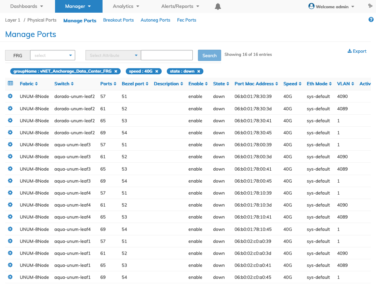The width and height of the screenshot is (376, 285).
Task: Sort table by Bezel port column
Action: pyautogui.click(x=135, y=84)
